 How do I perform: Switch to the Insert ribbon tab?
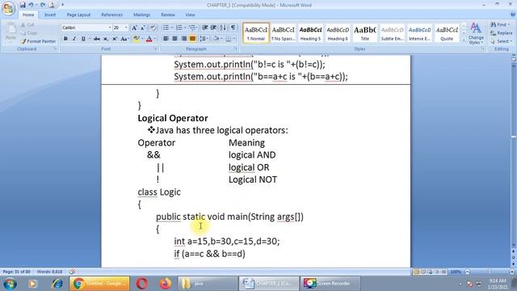click(50, 15)
